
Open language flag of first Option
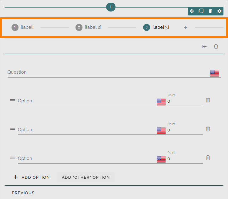pyautogui.click(x=161, y=102)
